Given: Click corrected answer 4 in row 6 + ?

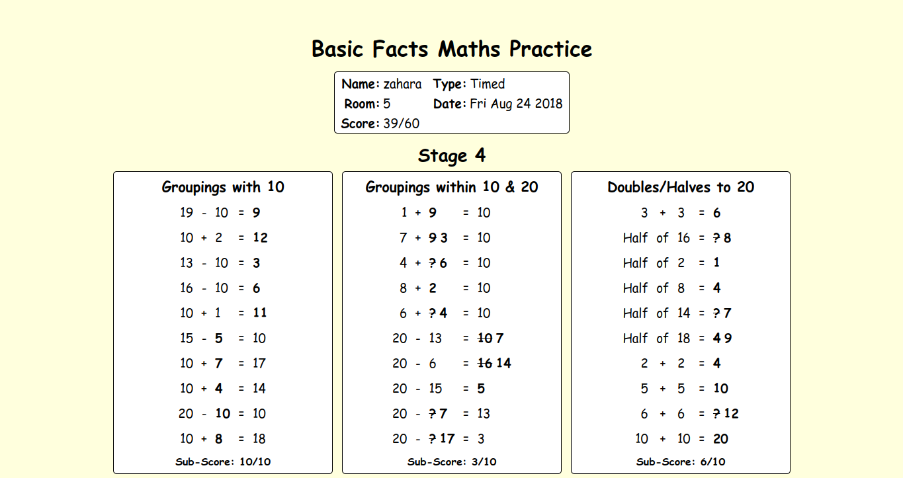Looking at the screenshot, I should pyautogui.click(x=443, y=313).
